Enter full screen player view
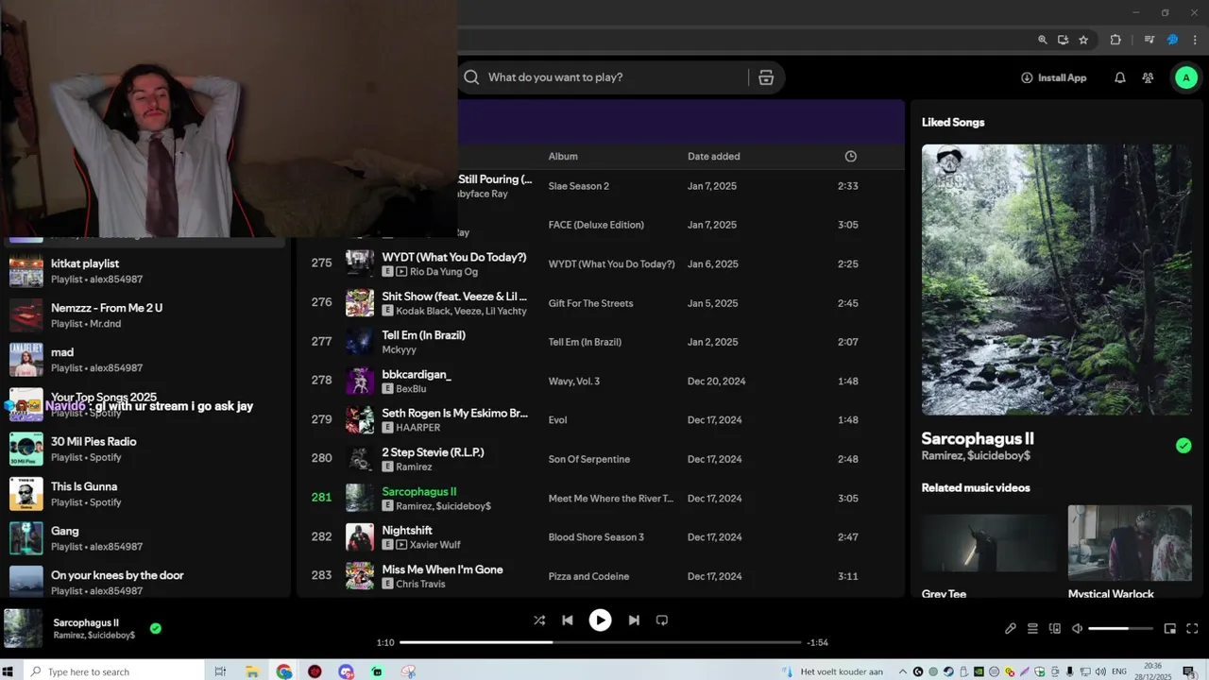1209x680 pixels. pyautogui.click(x=1192, y=629)
